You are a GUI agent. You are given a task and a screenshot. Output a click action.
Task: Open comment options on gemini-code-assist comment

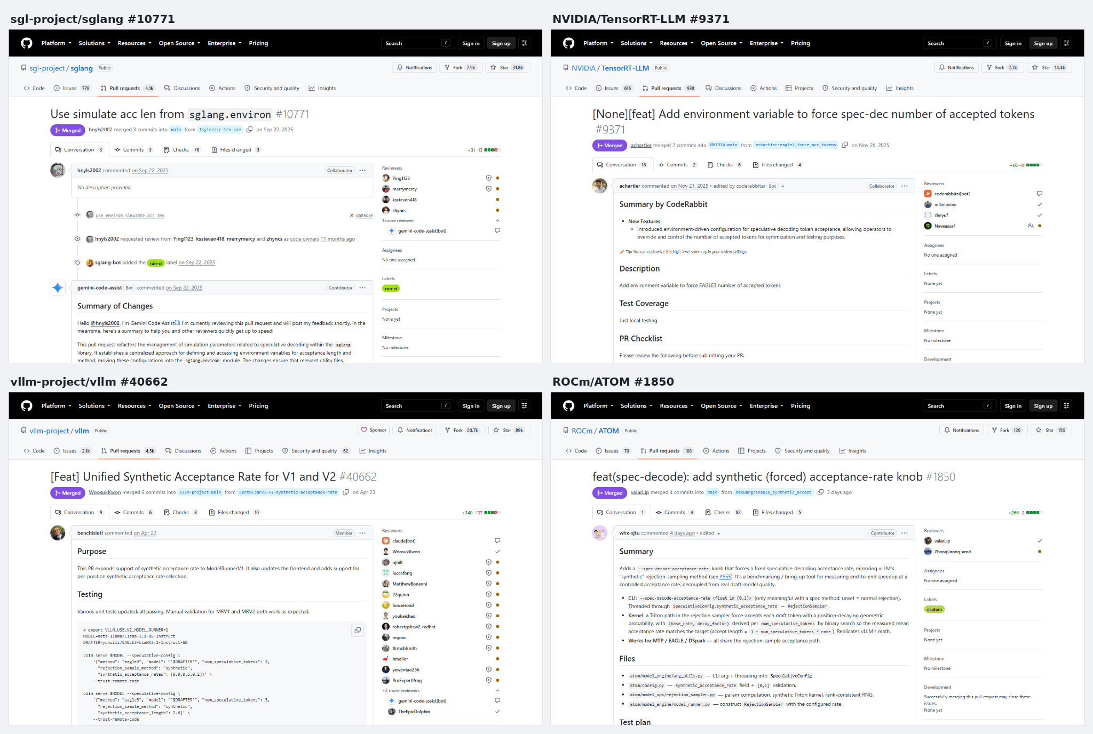coord(363,288)
